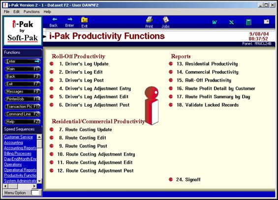This screenshot has height=200, width=278.
Task: Click the Messages F9 sidebar button
Action: coord(23,91)
